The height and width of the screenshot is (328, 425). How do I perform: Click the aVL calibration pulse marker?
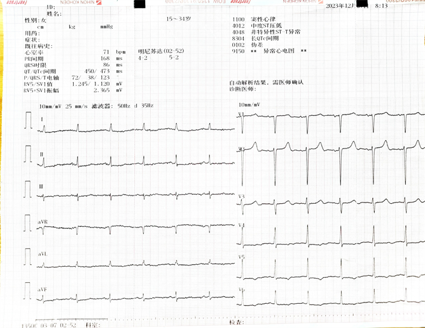[28, 256]
